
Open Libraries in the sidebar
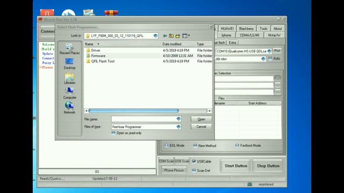69,79
